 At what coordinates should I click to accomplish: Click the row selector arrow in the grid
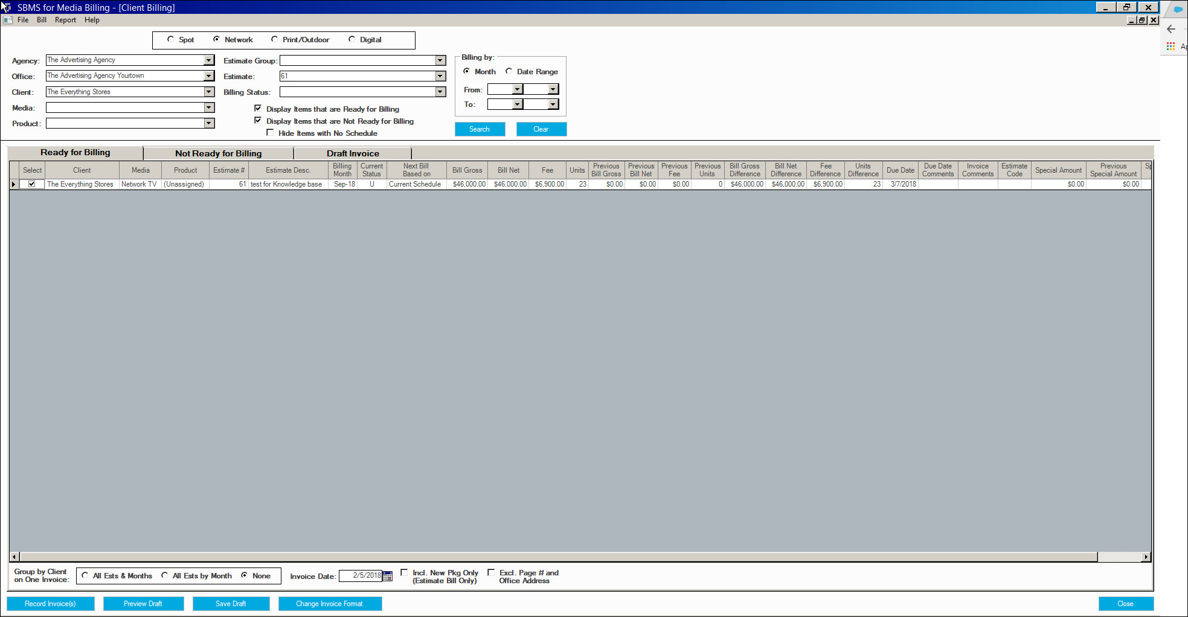click(14, 184)
